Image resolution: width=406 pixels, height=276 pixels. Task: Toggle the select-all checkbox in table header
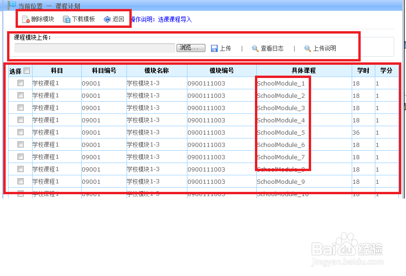pos(27,70)
